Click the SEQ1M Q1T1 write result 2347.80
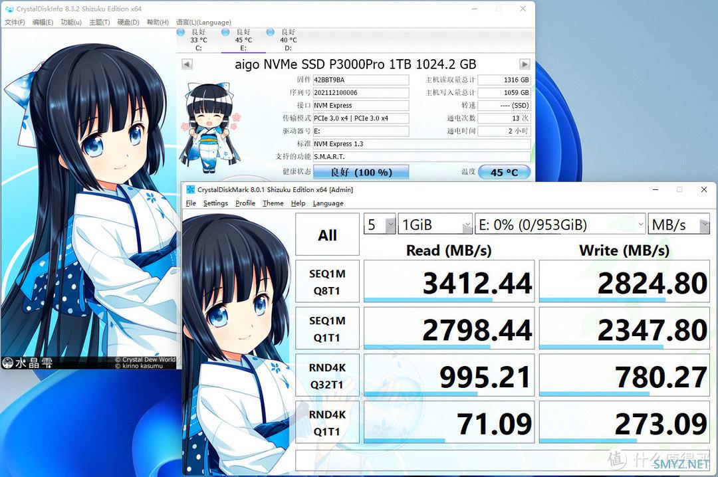The height and width of the screenshot is (477, 718). coord(624,329)
